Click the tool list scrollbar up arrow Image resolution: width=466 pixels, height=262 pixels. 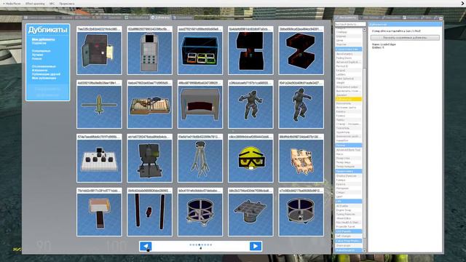click(364, 30)
